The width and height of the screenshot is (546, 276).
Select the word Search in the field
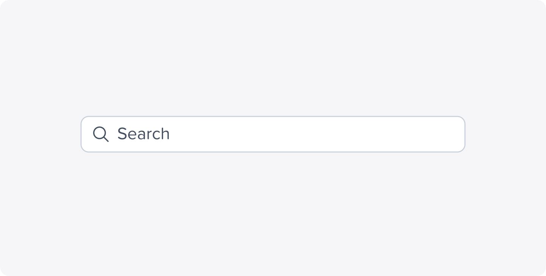[143, 134]
